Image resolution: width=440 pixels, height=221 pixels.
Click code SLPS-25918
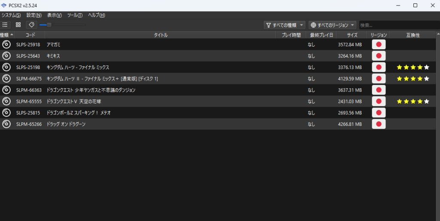click(x=28, y=45)
